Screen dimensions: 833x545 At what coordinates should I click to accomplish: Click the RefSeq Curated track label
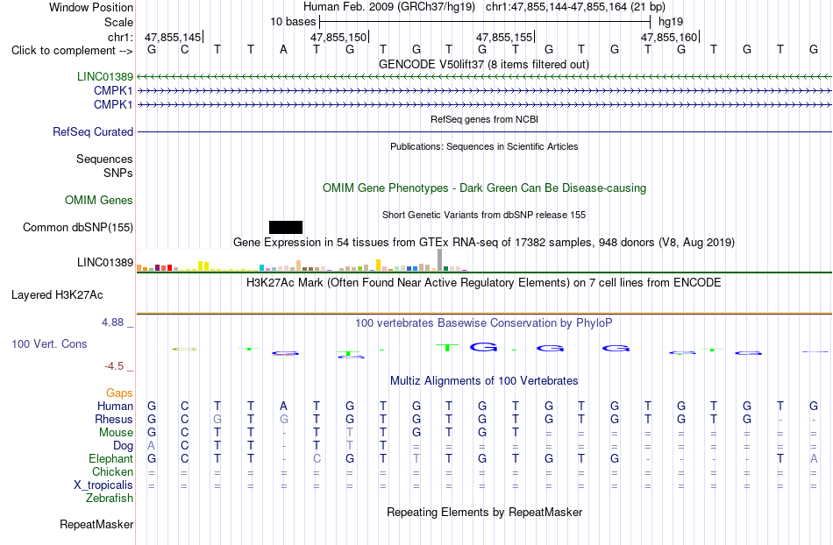pyautogui.click(x=93, y=131)
